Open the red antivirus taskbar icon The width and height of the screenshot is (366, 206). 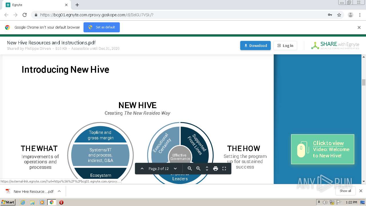tap(61, 202)
